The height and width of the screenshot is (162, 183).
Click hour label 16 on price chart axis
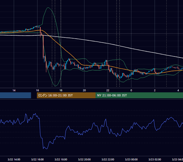click(x=37, y=90)
